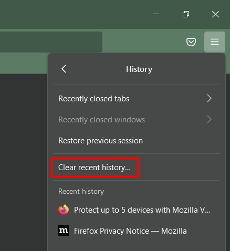The height and width of the screenshot is (251, 230).
Task: Expand Recently closed tabs submenu
Action: tap(137, 99)
